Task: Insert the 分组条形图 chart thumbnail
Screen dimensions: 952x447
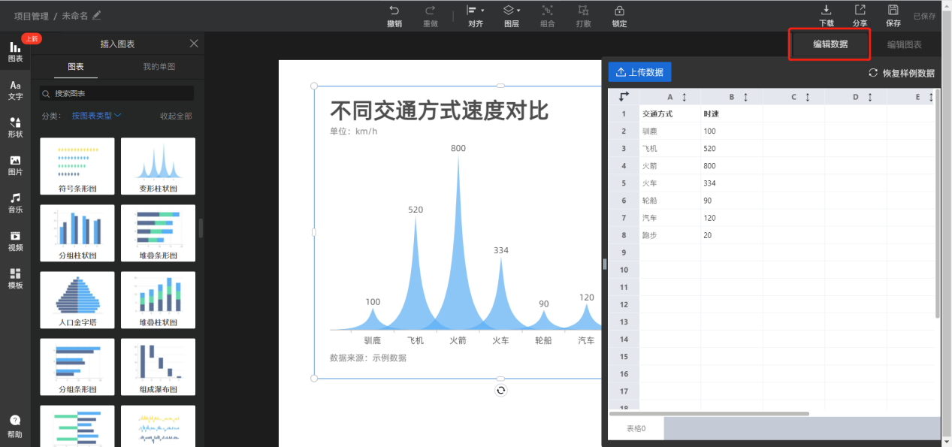Action: (x=77, y=367)
